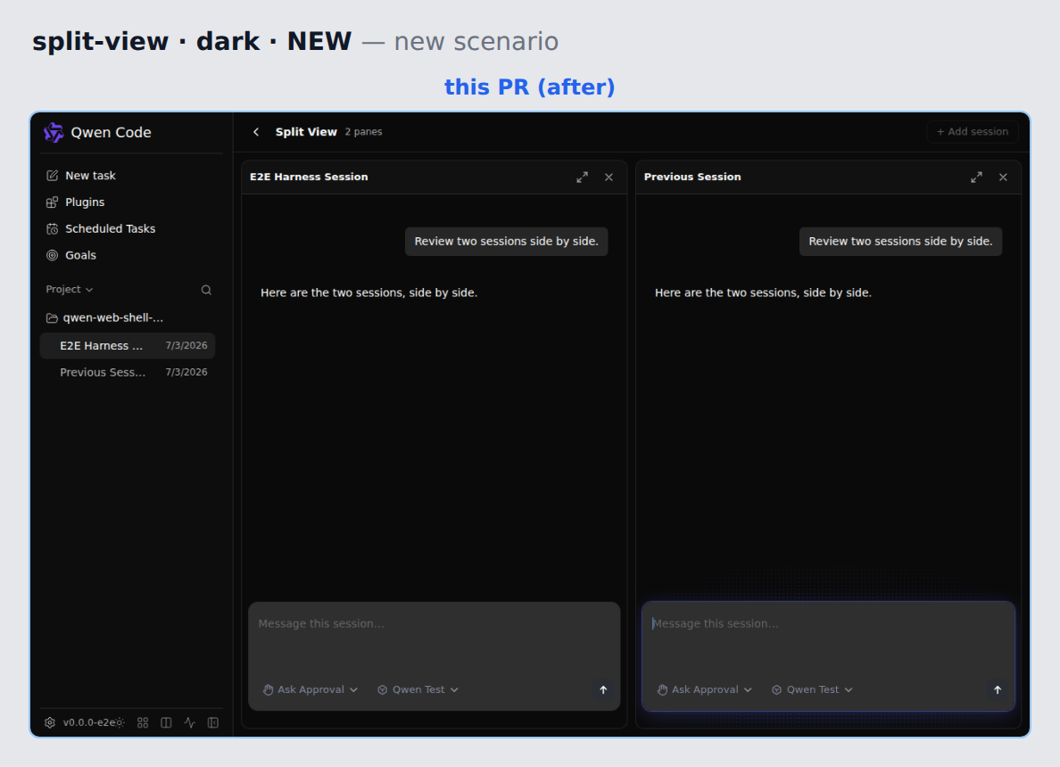Screen dimensions: 1060x767
Task: Click the four-squares grid icon in the sidebar footer
Action: coord(143,722)
